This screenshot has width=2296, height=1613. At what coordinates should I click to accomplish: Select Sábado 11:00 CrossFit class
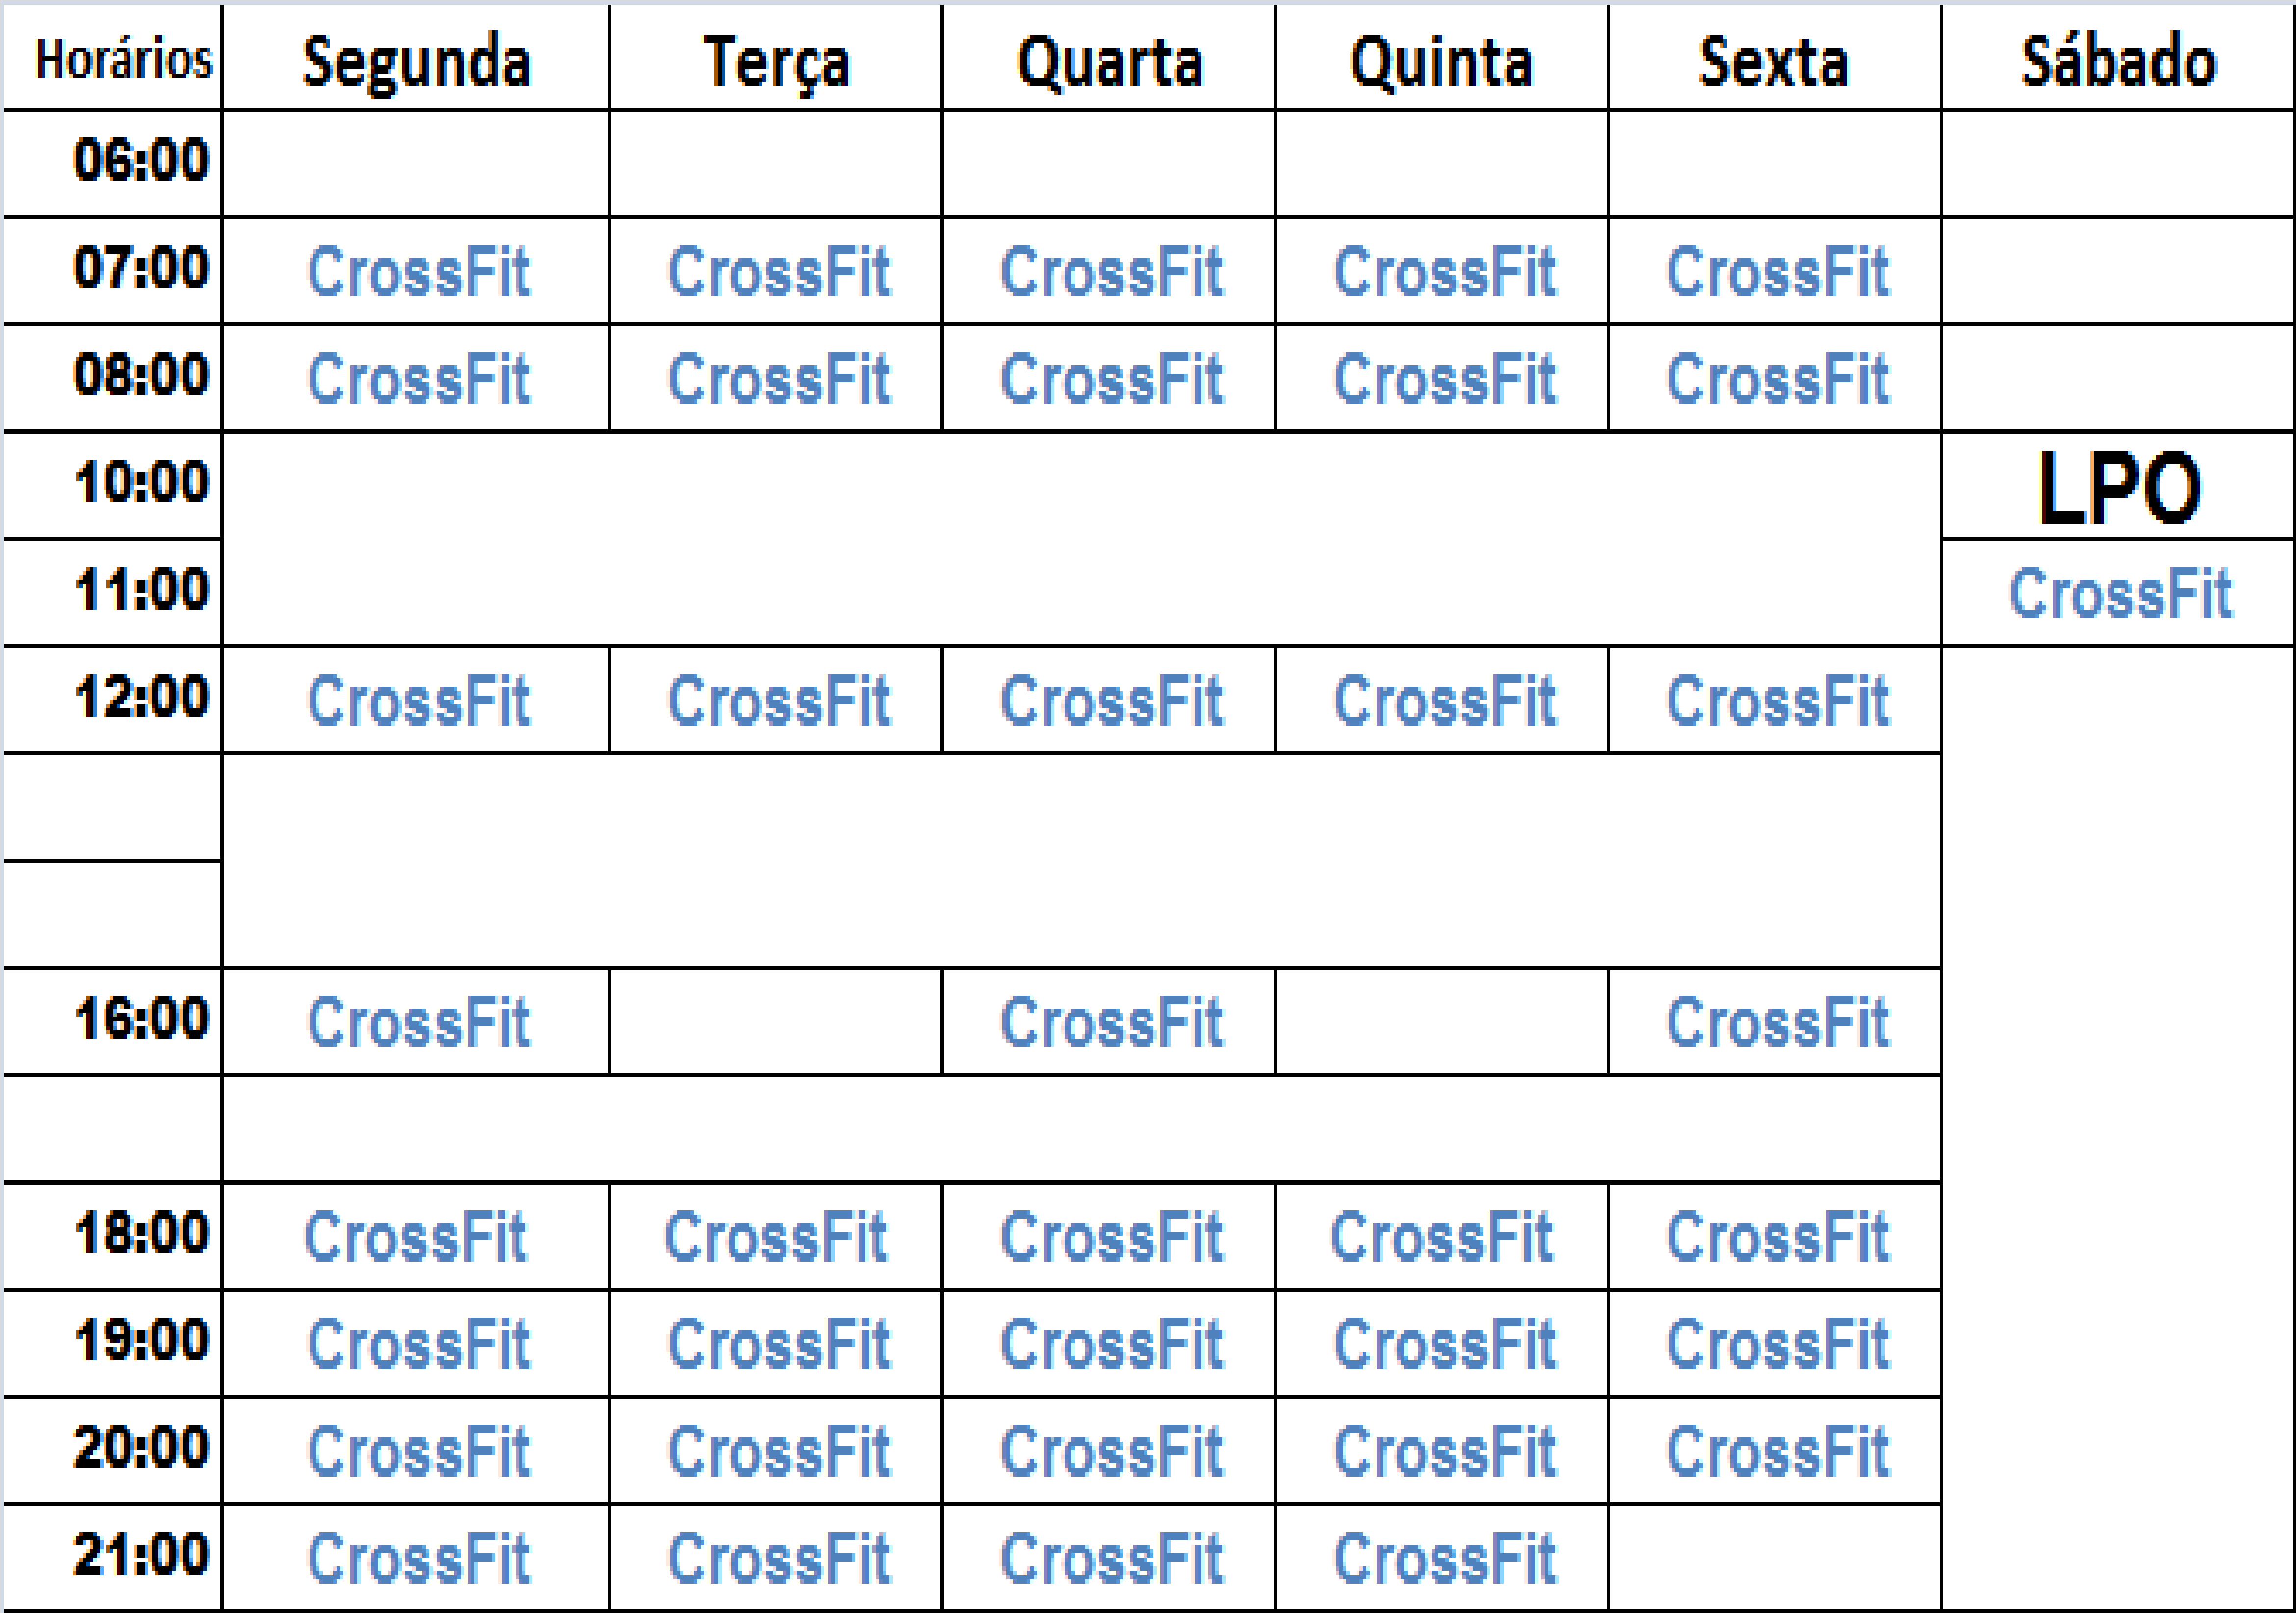[x=2120, y=594]
